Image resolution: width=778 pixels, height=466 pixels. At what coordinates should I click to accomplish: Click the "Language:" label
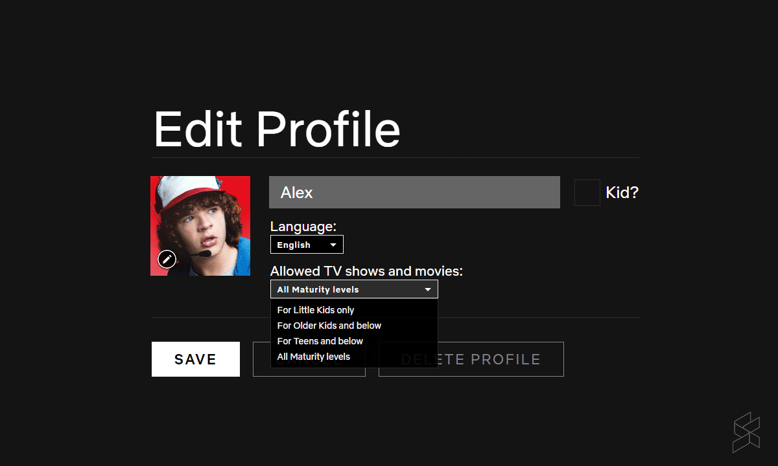click(x=303, y=227)
